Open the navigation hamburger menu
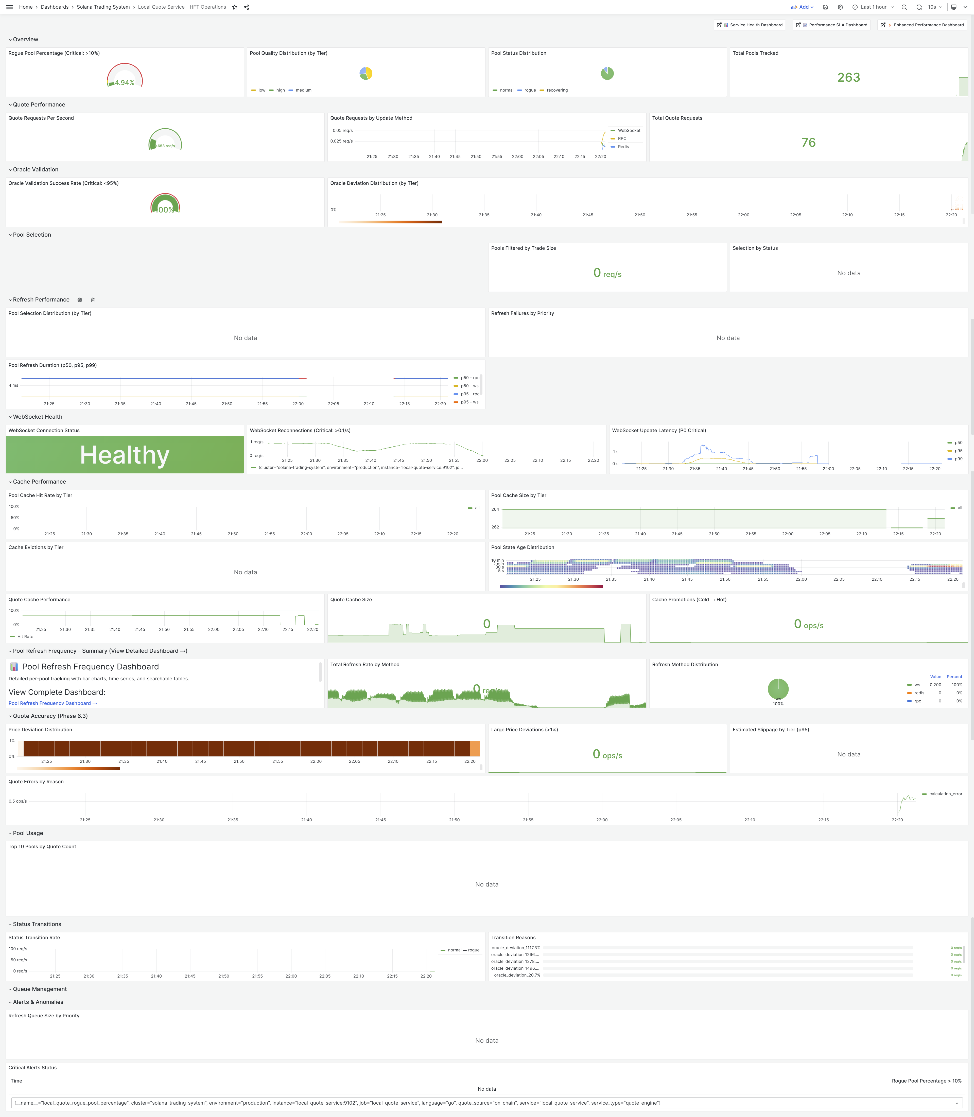This screenshot has height=1117, width=974. click(x=9, y=7)
